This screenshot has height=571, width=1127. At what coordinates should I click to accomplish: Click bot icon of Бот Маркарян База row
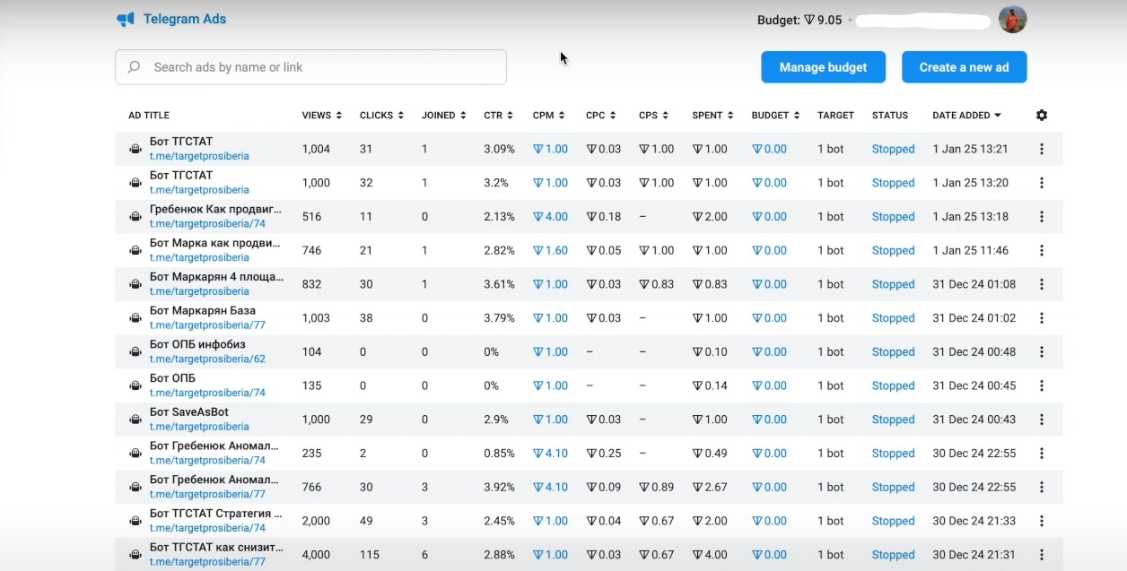[135, 318]
